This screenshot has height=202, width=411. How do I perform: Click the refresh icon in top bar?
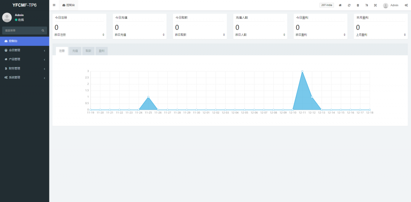(x=349, y=5)
